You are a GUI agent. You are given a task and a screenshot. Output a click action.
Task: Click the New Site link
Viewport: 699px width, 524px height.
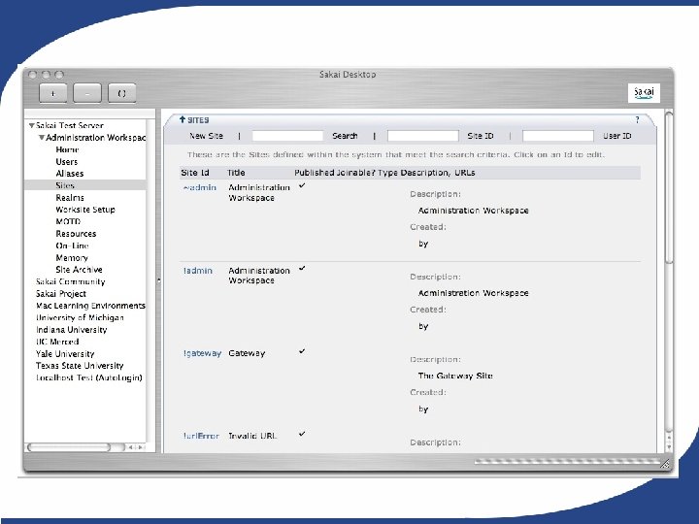click(x=206, y=136)
